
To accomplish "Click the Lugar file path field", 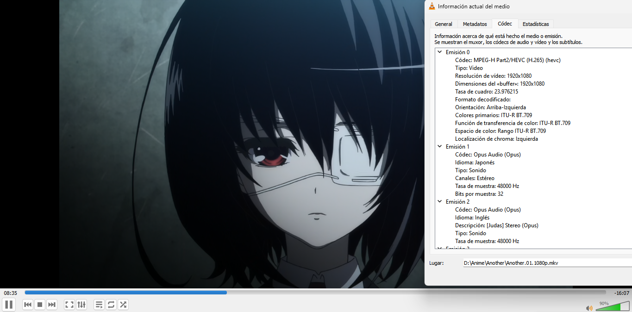I will point(547,263).
